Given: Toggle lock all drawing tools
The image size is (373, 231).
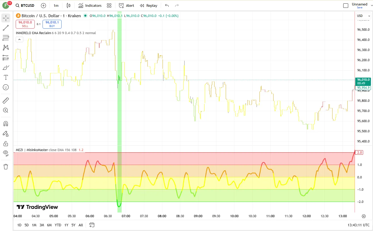Looking at the screenshot, I should [6, 144].
